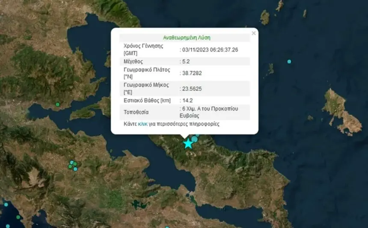Click the latitude value 38.7282
368x228 pixels.
pyautogui.click(x=191, y=73)
